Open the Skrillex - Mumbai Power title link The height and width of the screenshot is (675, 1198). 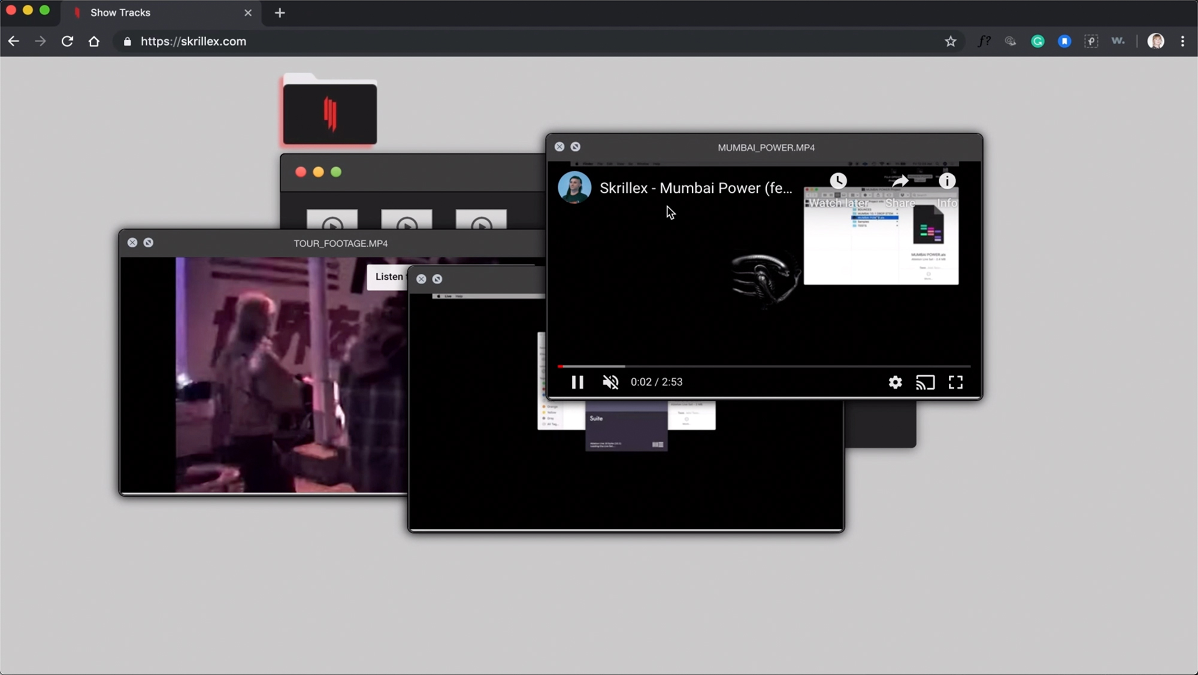[x=695, y=188]
